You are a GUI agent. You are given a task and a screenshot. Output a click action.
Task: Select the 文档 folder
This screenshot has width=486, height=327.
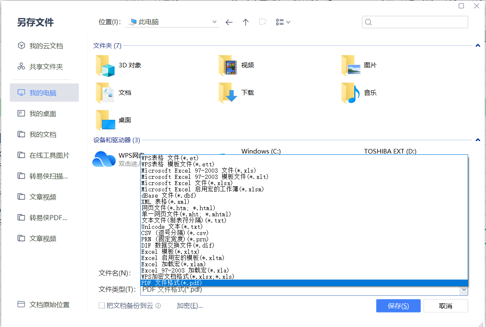pyautogui.click(x=114, y=93)
